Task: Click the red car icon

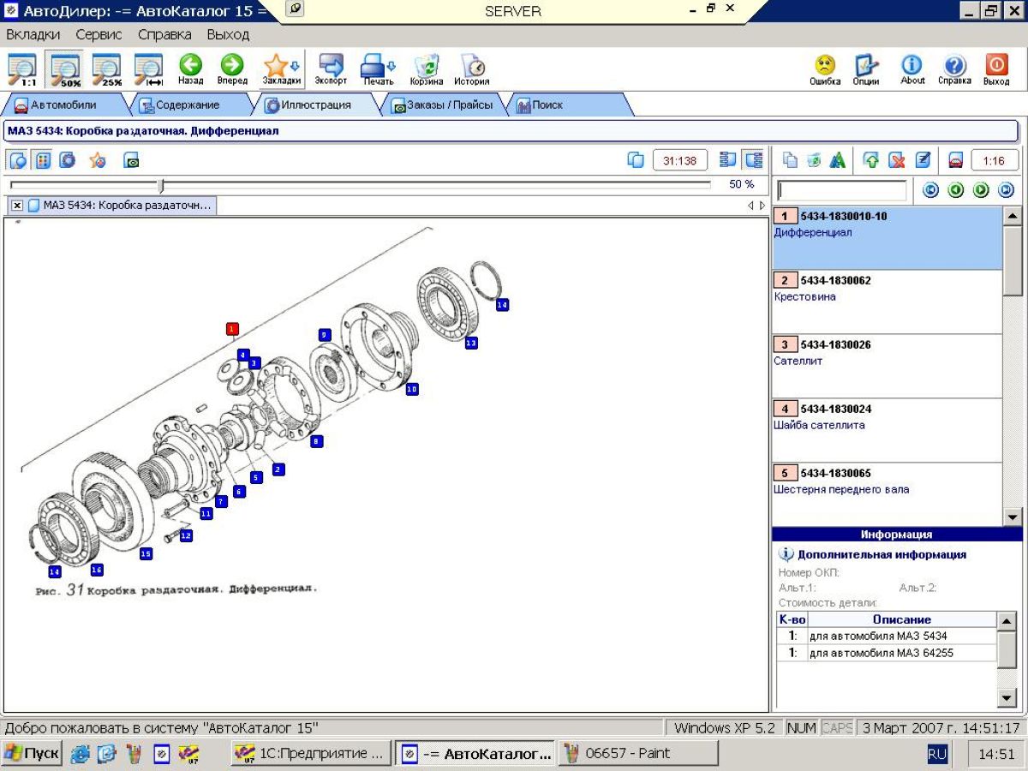Action: (956, 160)
